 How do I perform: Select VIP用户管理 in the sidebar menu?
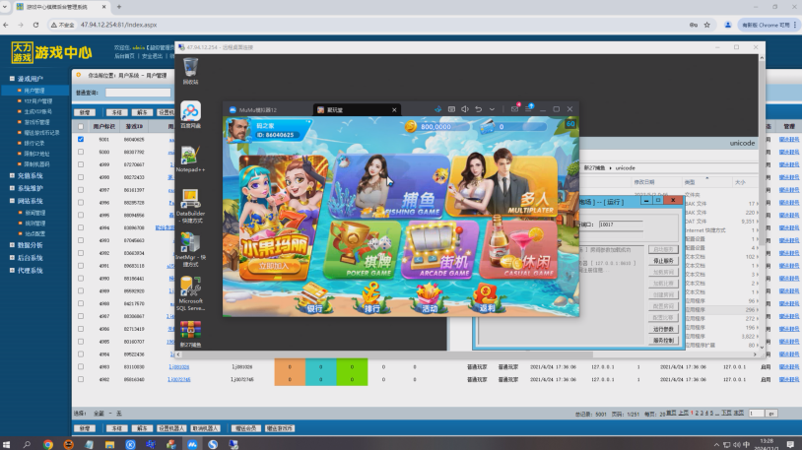[x=38, y=100]
